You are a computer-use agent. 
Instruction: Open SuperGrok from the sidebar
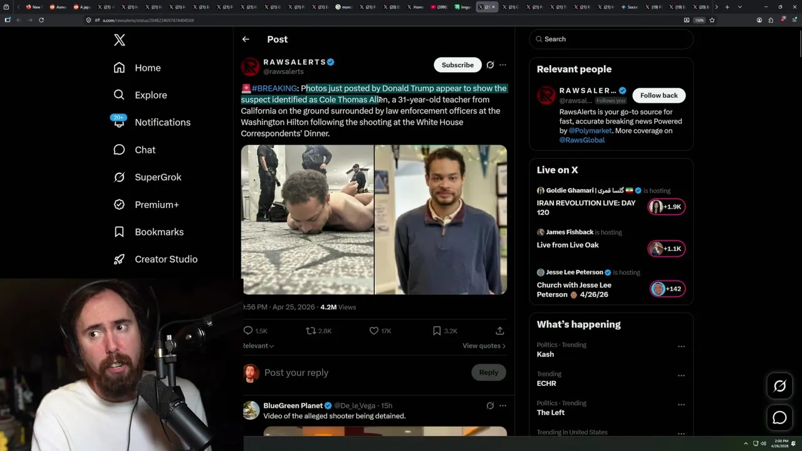click(x=147, y=177)
